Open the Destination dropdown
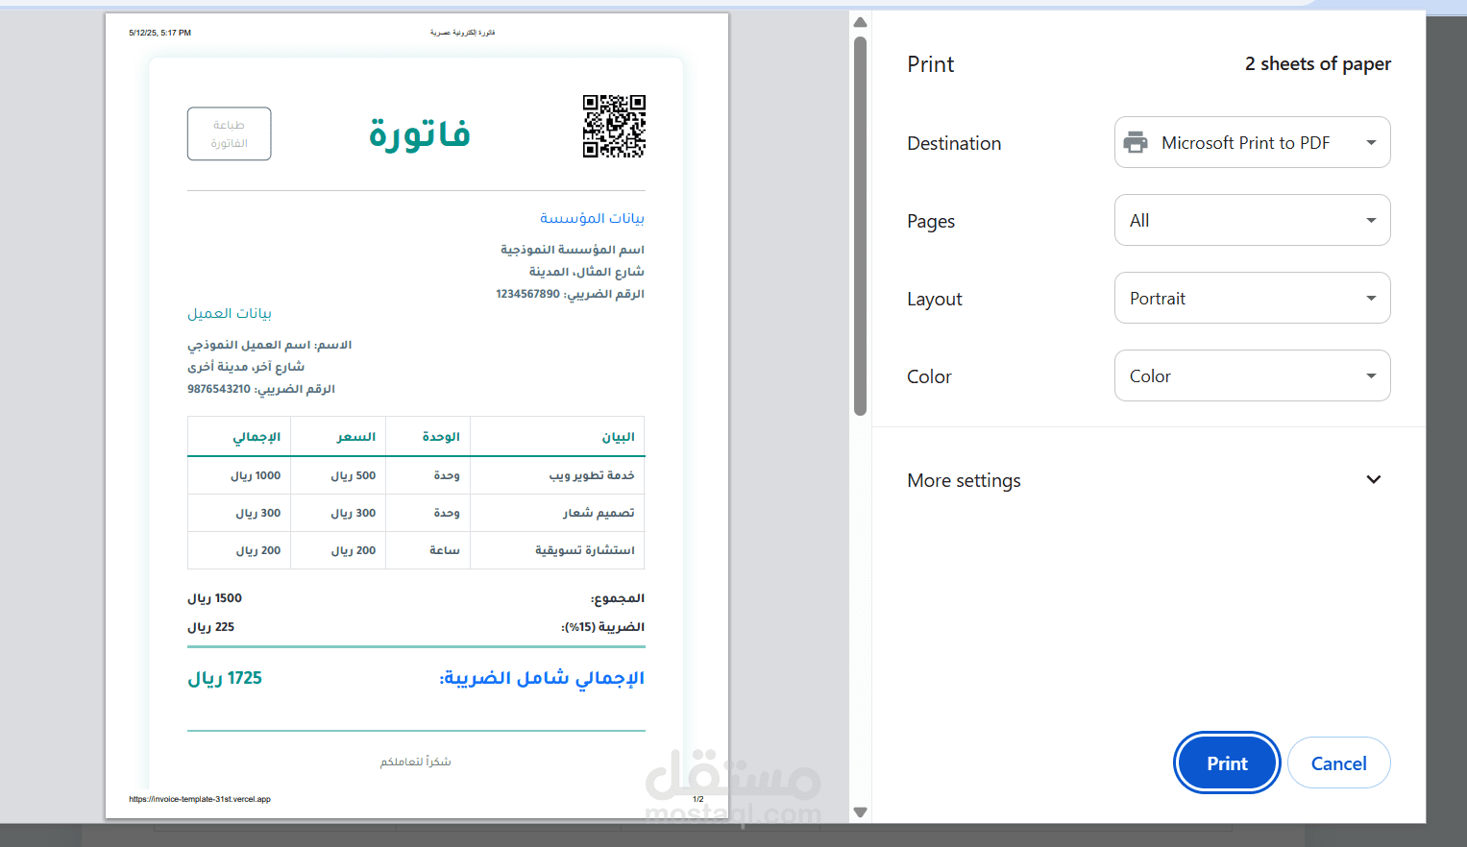This screenshot has width=1467, height=847. pyautogui.click(x=1252, y=142)
